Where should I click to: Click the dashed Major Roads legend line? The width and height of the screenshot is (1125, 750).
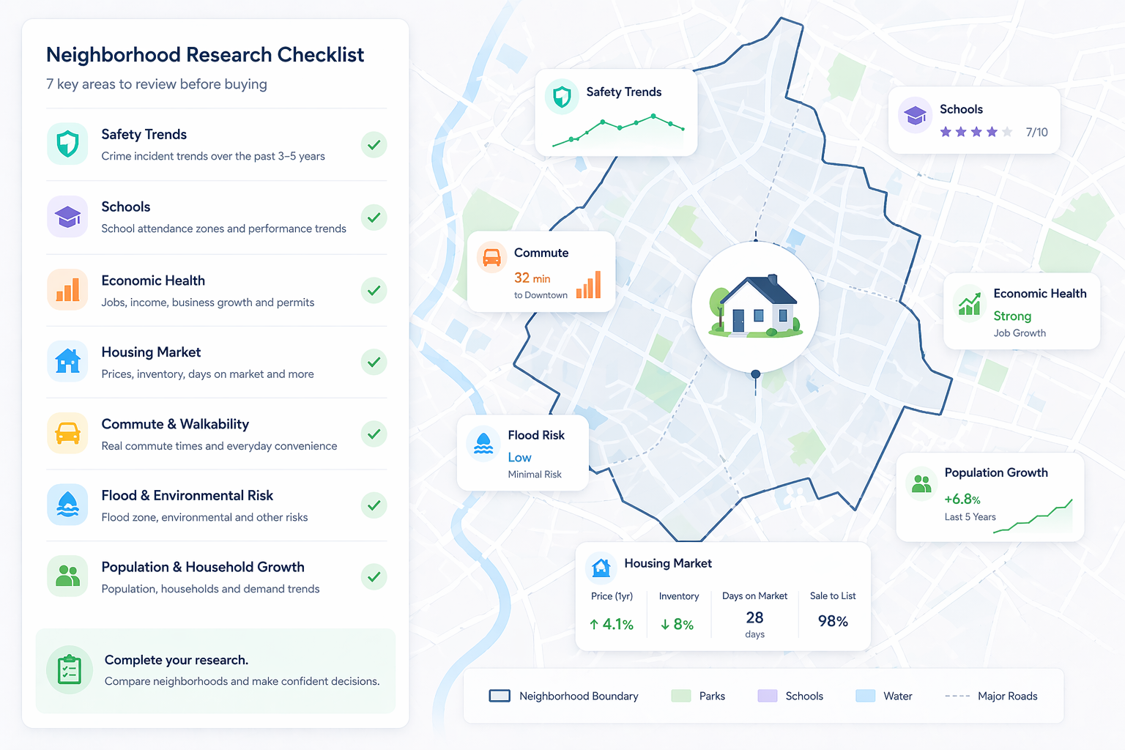(957, 696)
